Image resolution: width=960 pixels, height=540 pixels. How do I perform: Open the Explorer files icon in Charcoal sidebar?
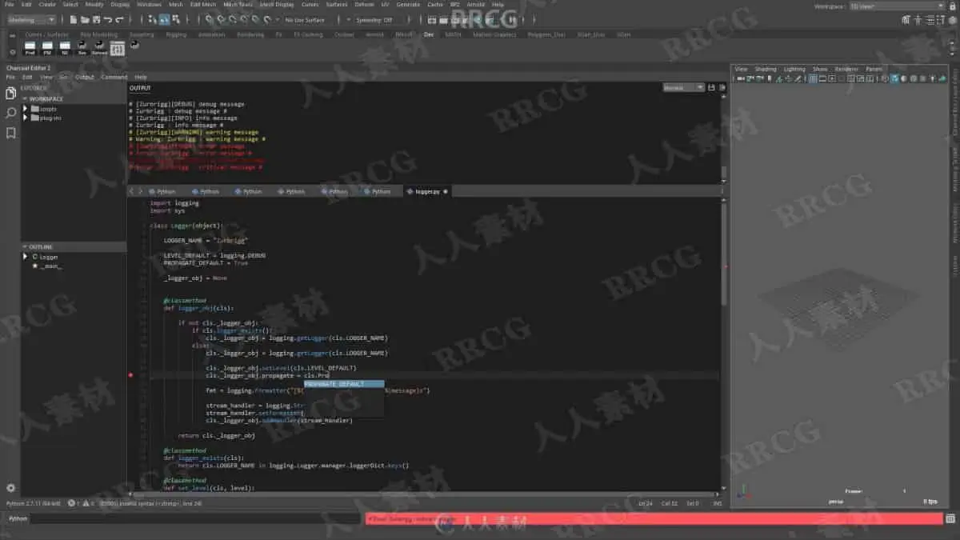coord(10,94)
